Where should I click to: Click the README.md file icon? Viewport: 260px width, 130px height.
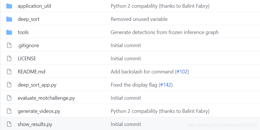click(9, 72)
